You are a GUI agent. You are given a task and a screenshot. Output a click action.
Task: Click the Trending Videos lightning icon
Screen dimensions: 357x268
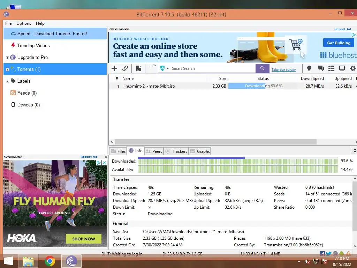[x=13, y=45]
